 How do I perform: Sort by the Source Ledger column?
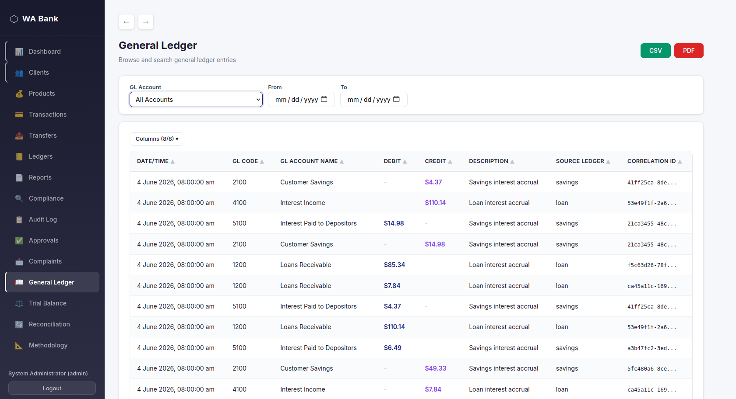(583, 161)
